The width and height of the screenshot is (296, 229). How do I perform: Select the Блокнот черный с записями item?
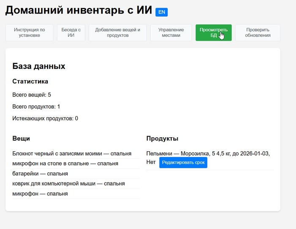(x=72, y=153)
